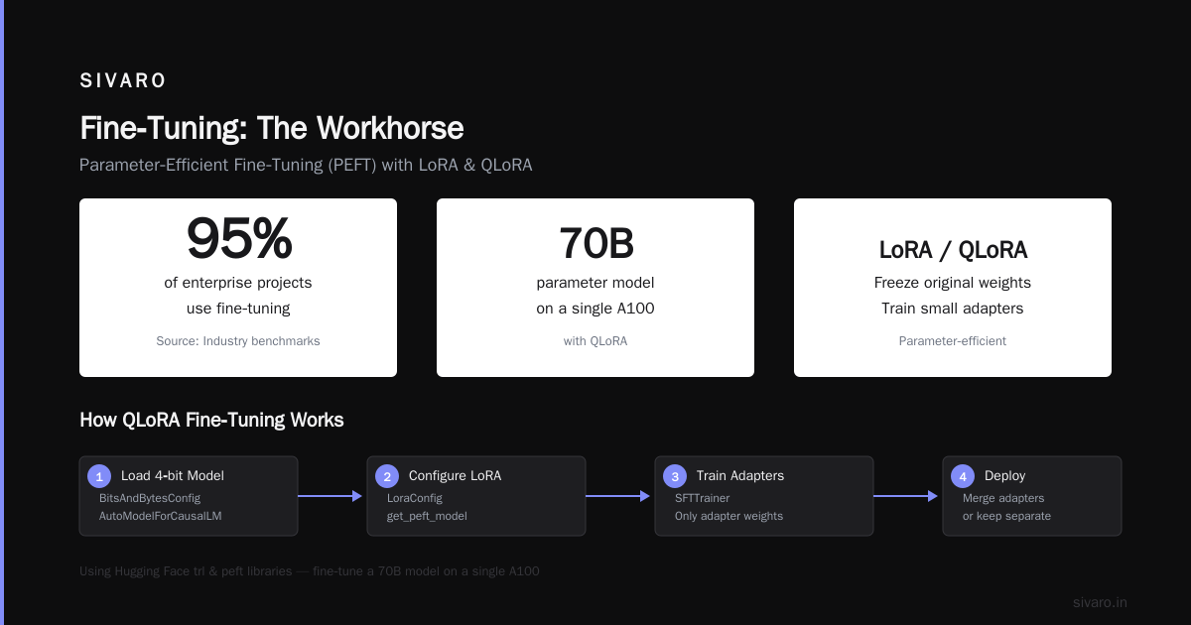Click "How QLoRA Fine-Tuning Works" heading
The width and height of the screenshot is (1191, 625).
[211, 420]
